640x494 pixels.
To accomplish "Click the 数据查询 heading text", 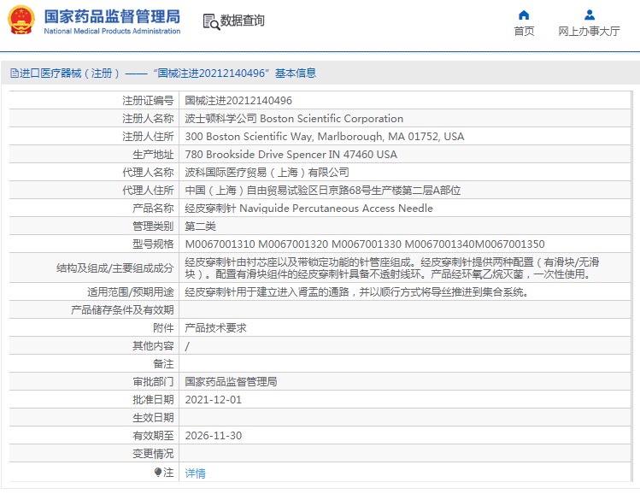I will point(243,21).
